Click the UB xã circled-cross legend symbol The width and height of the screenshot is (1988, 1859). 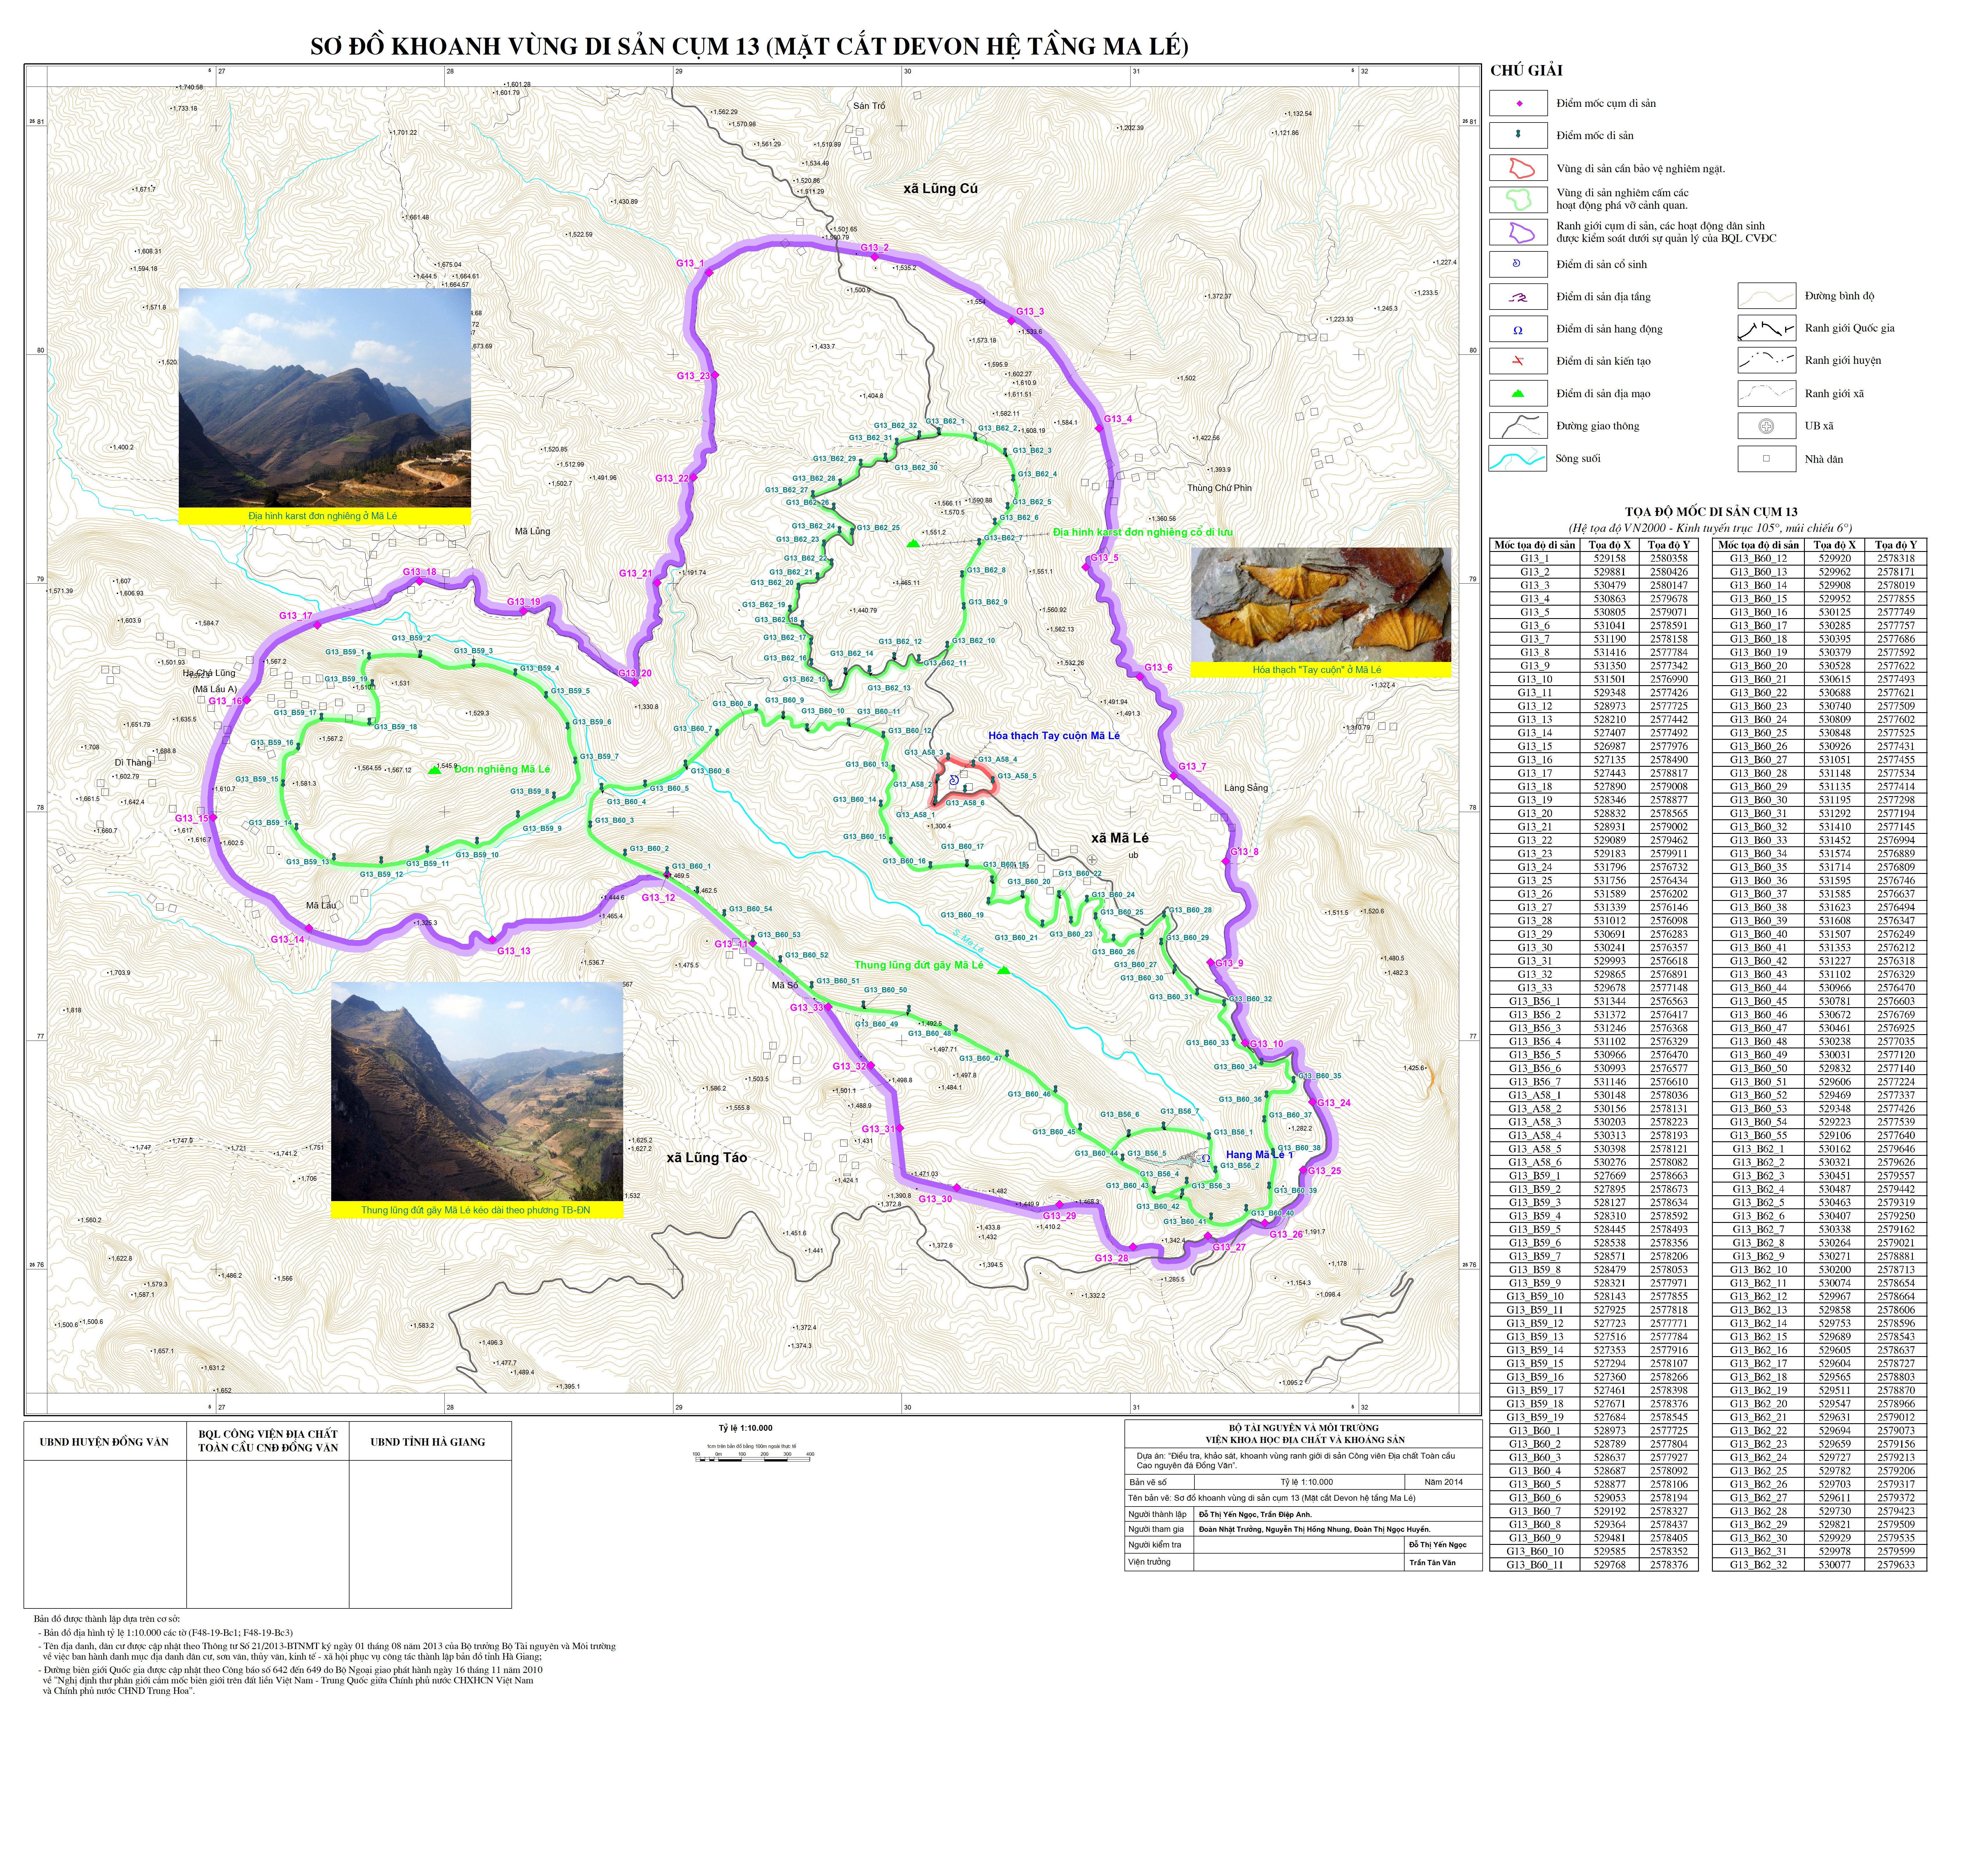[x=1766, y=426]
